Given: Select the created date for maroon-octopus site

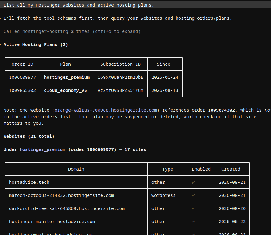Looking at the screenshot, I should [232, 195].
